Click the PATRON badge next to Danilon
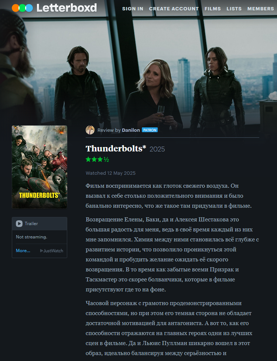Image resolution: width=277 pixels, height=361 pixels. click(150, 130)
